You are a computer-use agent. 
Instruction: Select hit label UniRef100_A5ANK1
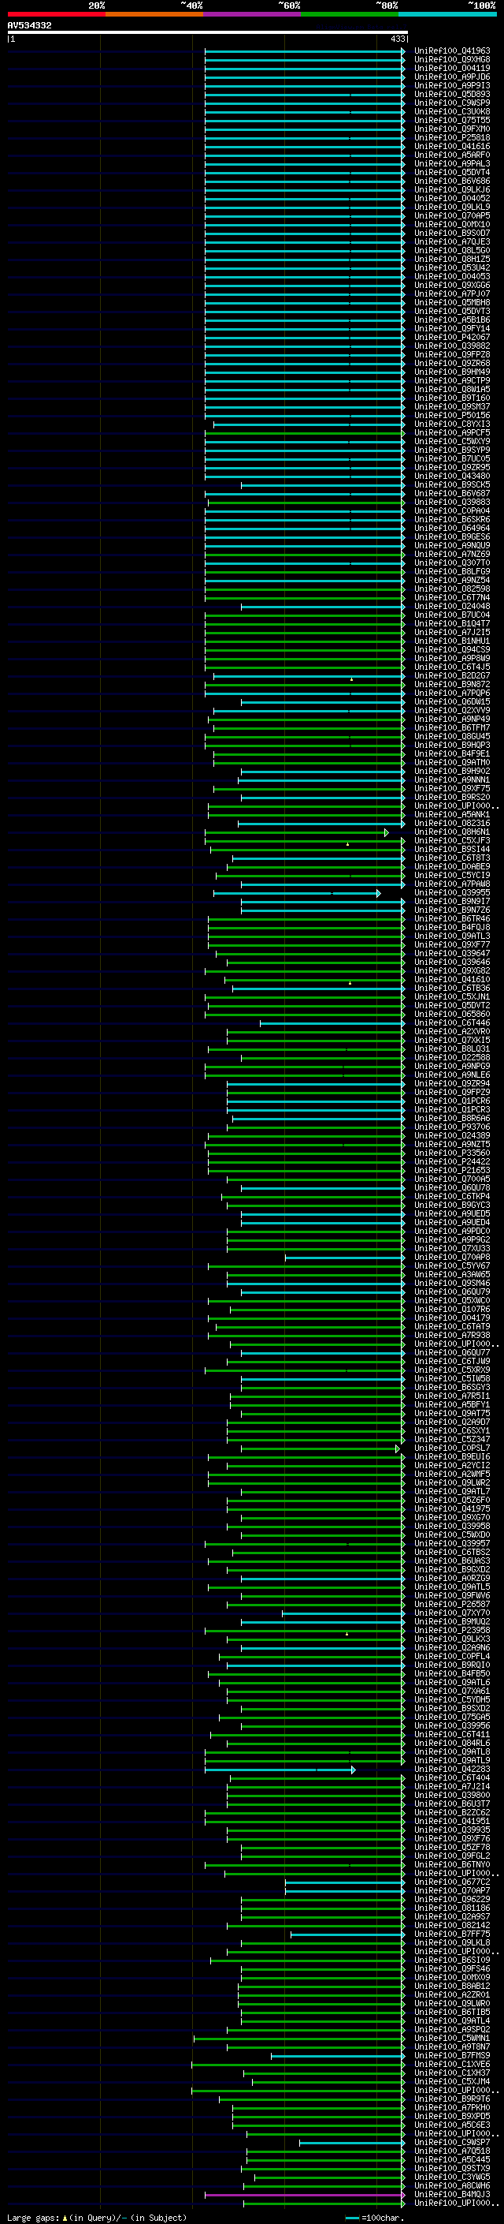point(452,814)
